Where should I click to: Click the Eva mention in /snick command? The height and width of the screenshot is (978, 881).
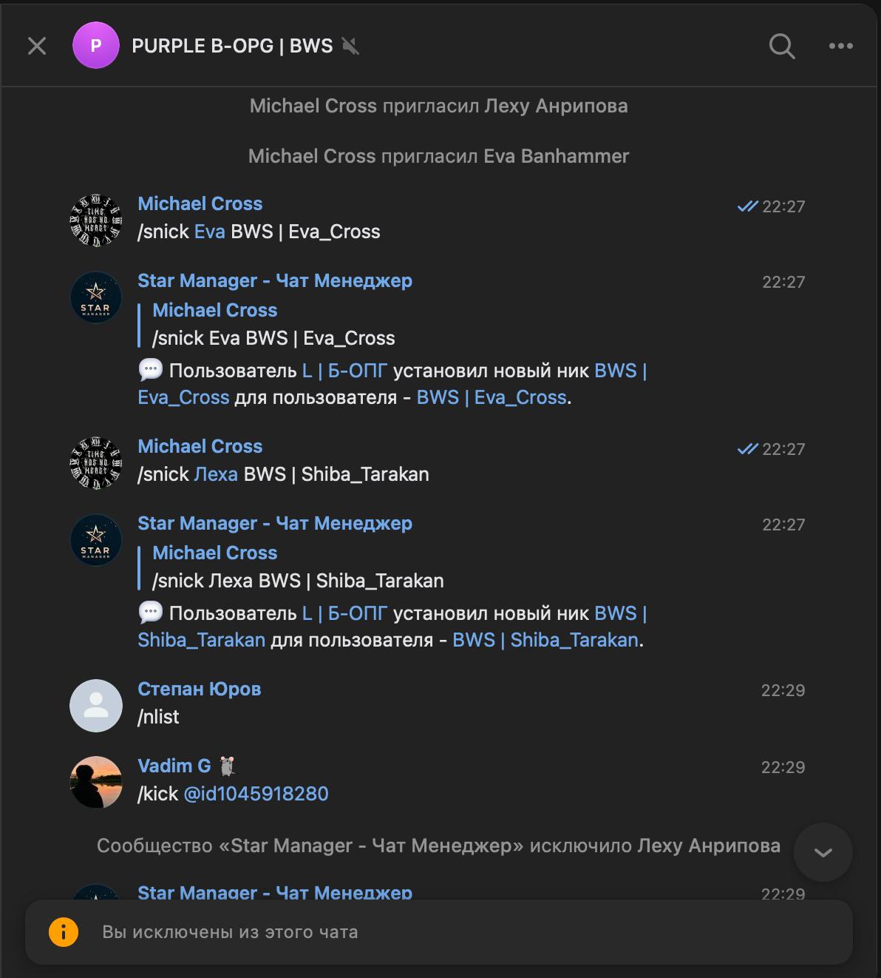209,232
